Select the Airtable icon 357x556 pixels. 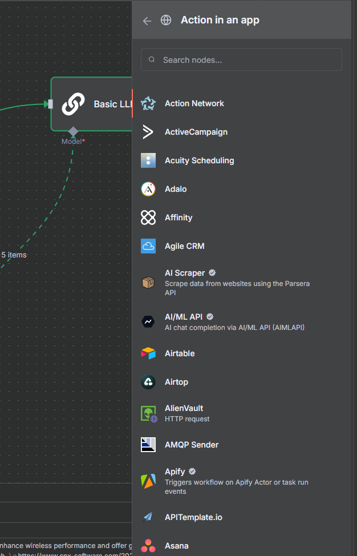[148, 353]
